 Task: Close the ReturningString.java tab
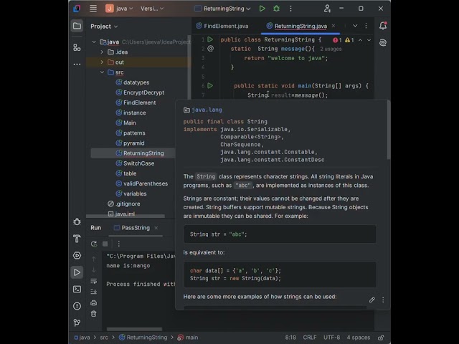333,26
